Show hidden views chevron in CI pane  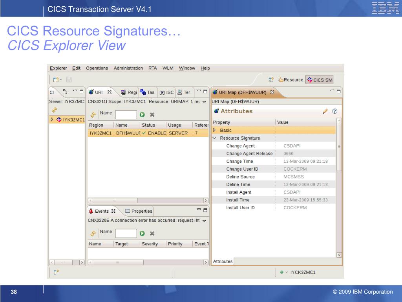(x=65, y=91)
